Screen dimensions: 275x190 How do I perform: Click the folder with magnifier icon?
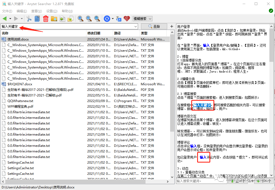(x=54, y=18)
